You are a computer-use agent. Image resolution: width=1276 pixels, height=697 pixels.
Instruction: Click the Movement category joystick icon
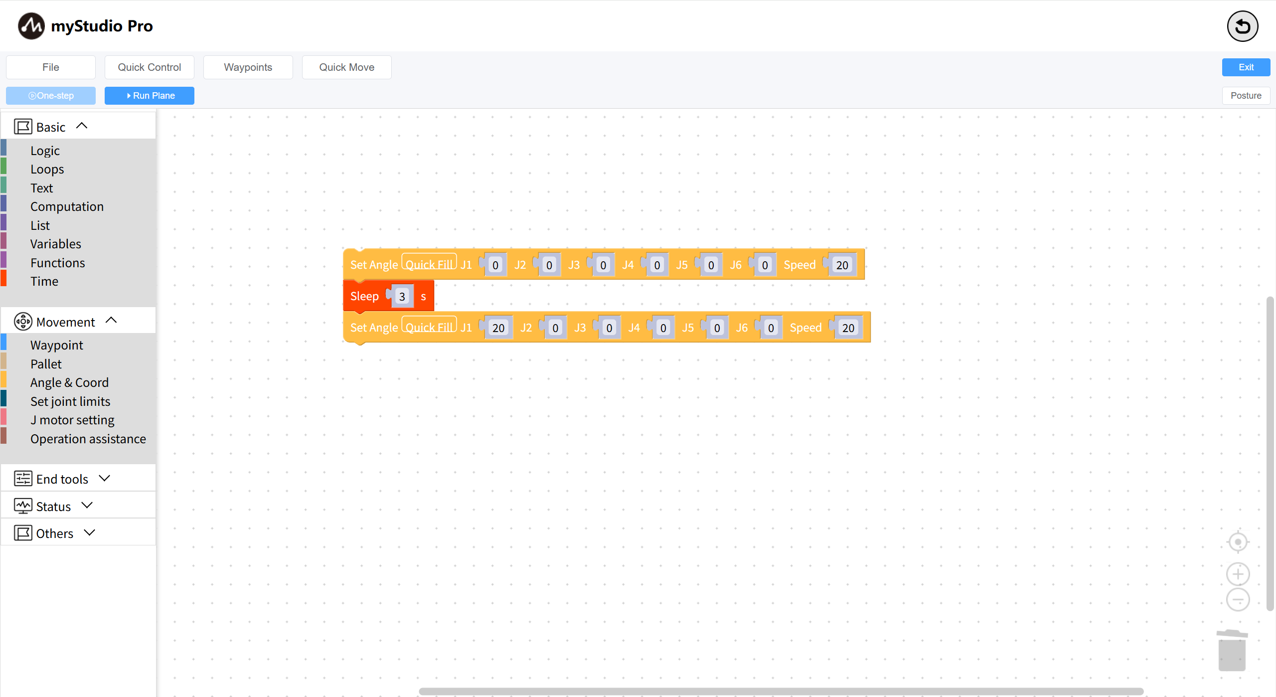(23, 322)
